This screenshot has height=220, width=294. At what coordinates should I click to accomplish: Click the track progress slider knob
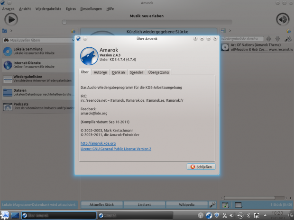pos(64,22)
